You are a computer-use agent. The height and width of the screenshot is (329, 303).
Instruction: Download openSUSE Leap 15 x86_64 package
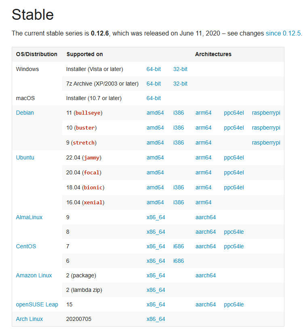coord(156,305)
